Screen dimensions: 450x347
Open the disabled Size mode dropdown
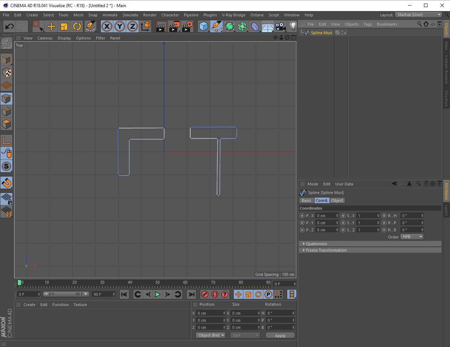245,335
